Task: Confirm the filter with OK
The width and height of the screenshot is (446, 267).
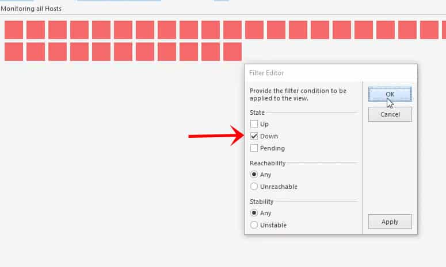Action: pos(390,94)
